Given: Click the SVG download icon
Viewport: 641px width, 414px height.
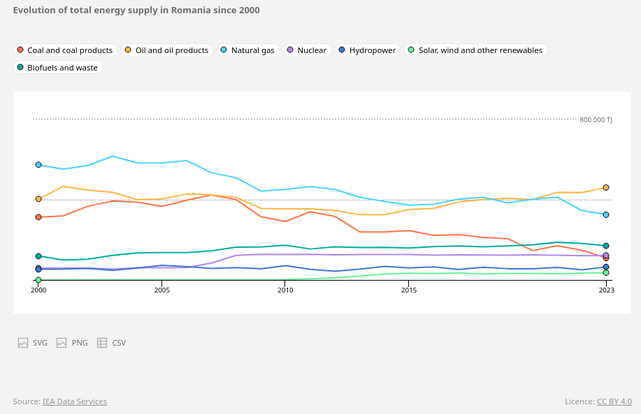Looking at the screenshot, I should click(x=23, y=343).
